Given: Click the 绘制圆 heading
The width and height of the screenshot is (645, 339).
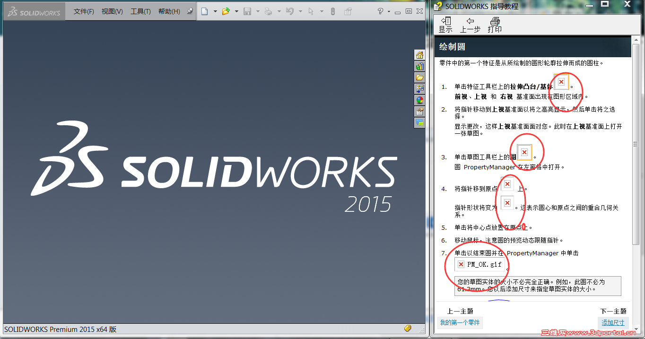Looking at the screenshot, I should [452, 47].
